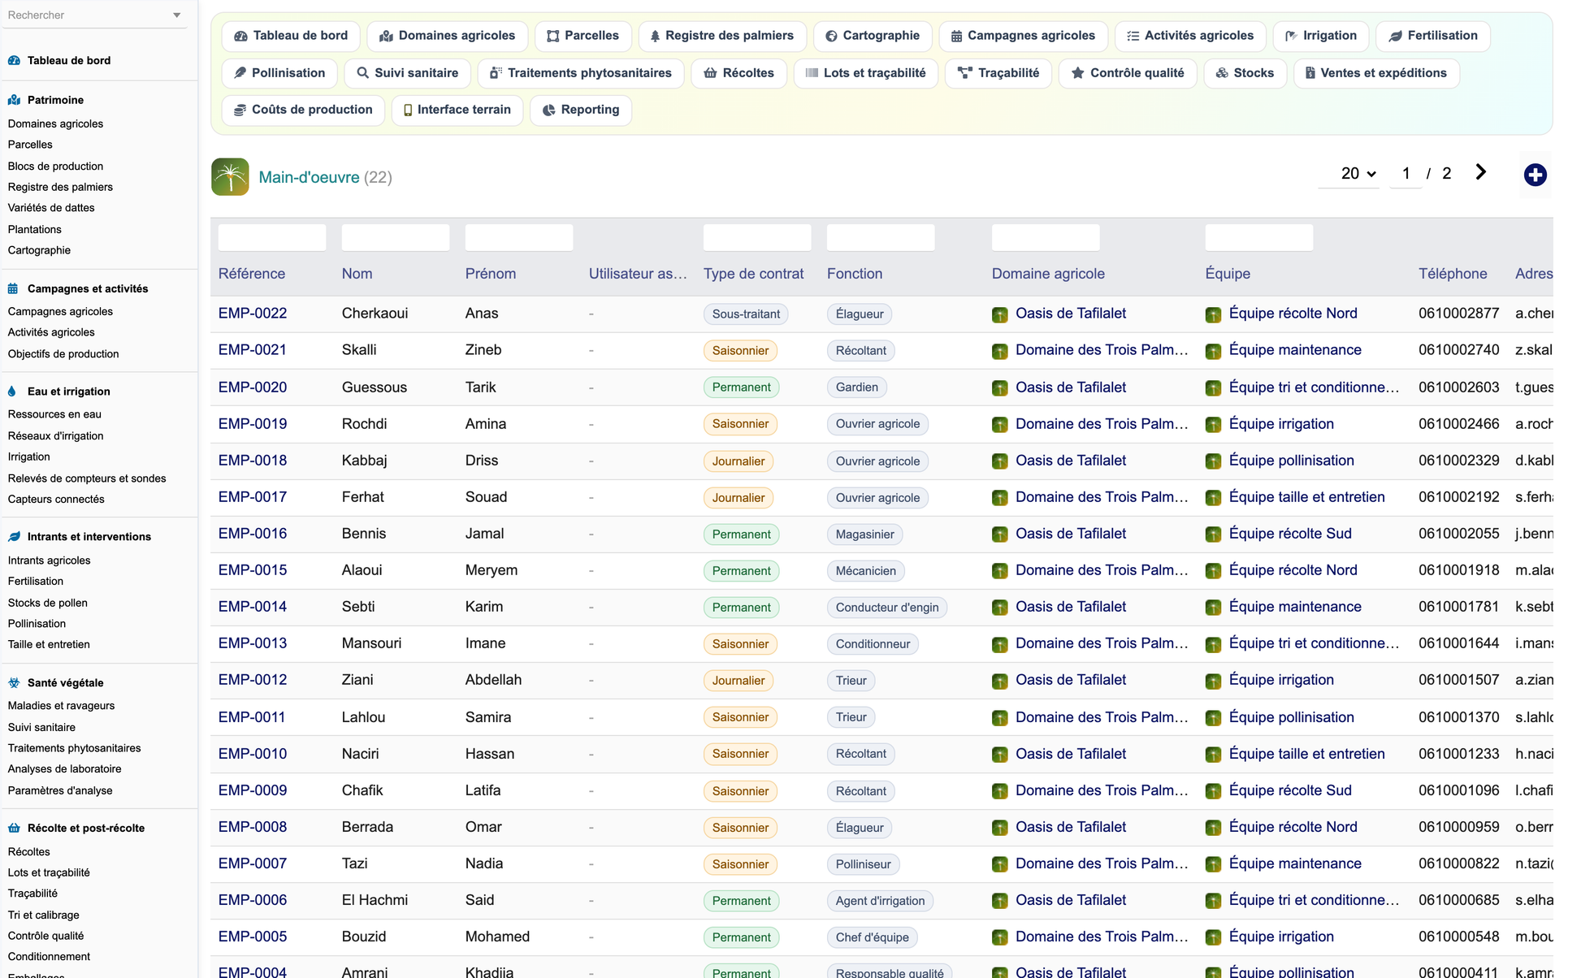Open employee record EMP-0022
Image resolution: width=1581 pixels, height=978 pixels.
click(x=253, y=314)
